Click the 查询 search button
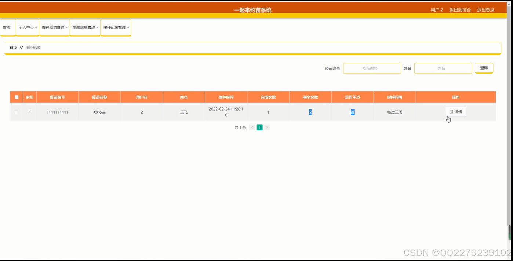The width and height of the screenshot is (513, 261). click(484, 68)
